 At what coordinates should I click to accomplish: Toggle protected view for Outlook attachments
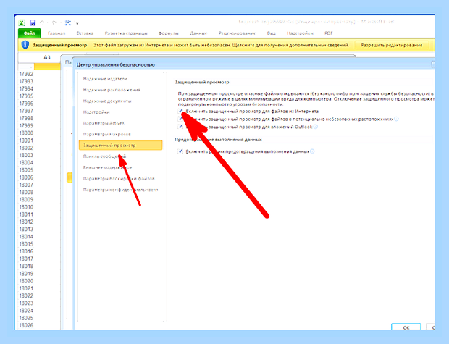pos(180,127)
